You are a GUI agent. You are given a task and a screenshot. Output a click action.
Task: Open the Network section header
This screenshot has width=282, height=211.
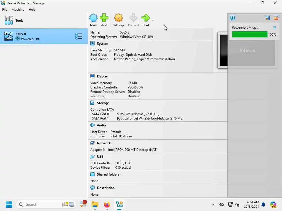(x=104, y=143)
